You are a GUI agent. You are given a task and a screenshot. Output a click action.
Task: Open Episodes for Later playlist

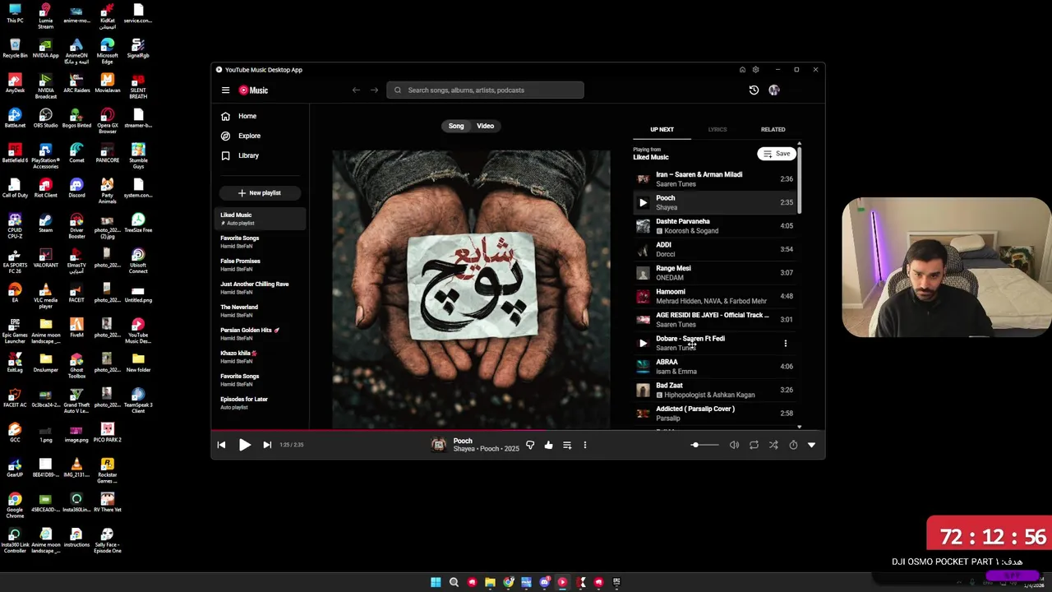click(260, 403)
